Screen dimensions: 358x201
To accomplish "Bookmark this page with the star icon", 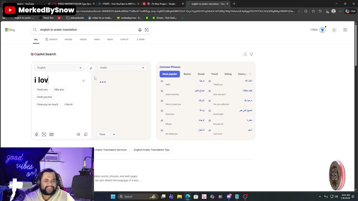I will coord(299,11).
